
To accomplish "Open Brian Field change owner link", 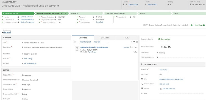I will (100, 22).
